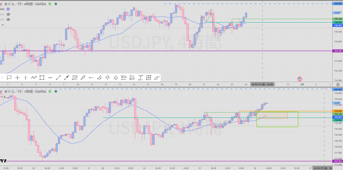This screenshot has width=343, height=170.
Task: Click the US flag economic event marker
Action: click(x=300, y=79)
